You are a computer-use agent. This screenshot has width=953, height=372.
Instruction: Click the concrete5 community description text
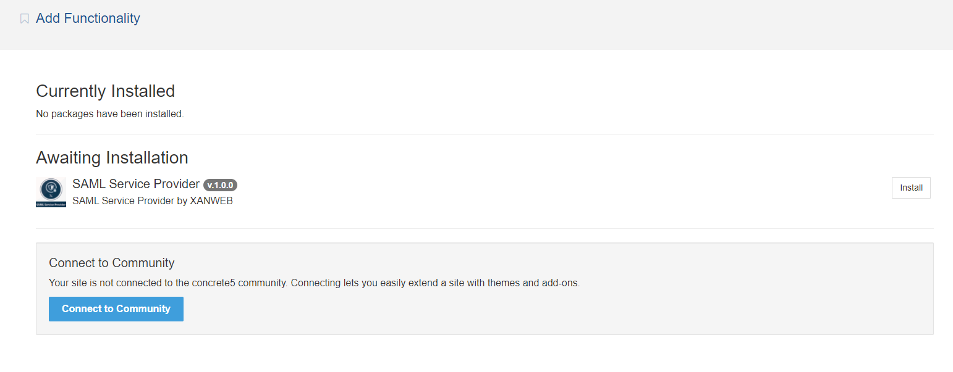[314, 283]
